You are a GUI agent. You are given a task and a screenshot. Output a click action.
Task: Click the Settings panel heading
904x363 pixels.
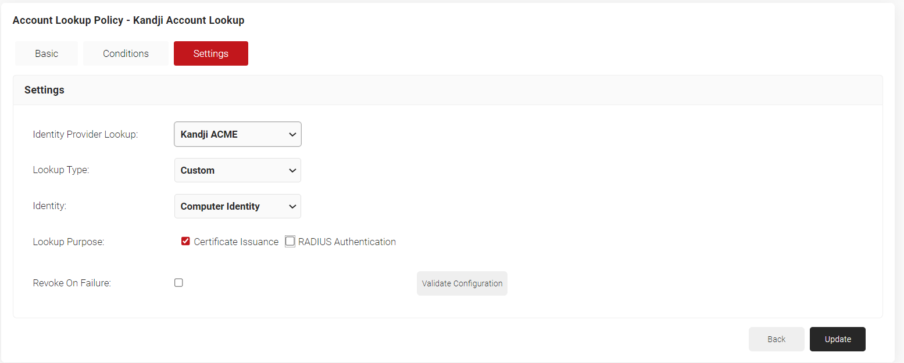coord(44,90)
